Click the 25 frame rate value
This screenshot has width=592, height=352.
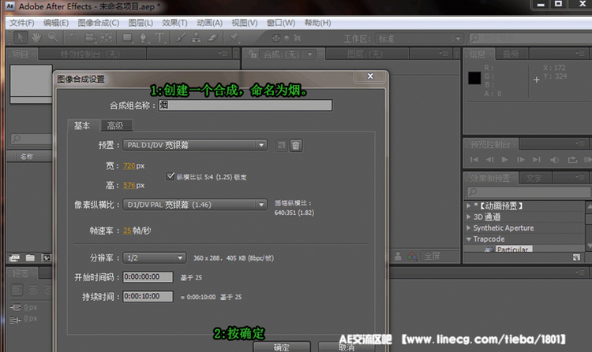tap(127, 231)
